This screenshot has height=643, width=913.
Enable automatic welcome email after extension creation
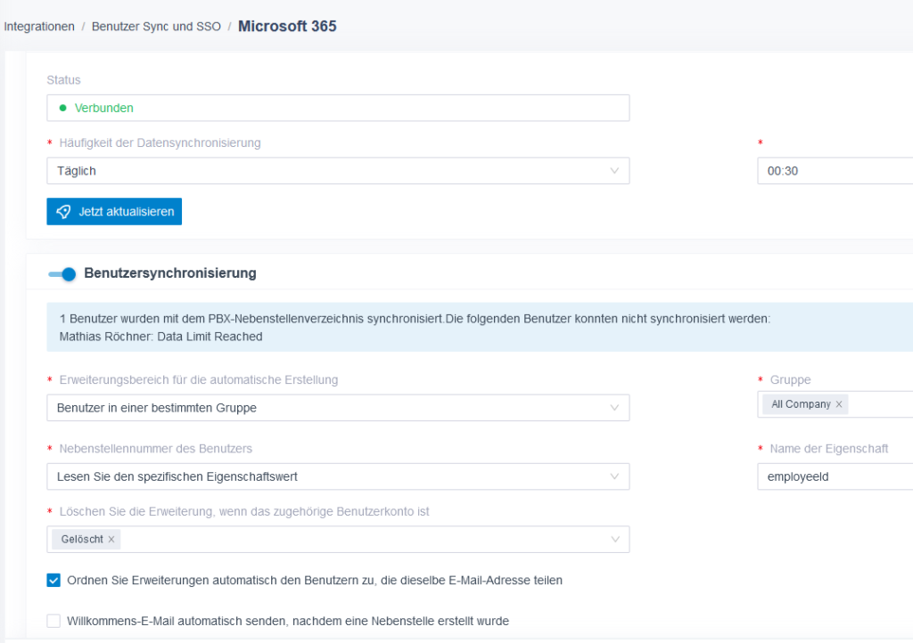[53, 621]
